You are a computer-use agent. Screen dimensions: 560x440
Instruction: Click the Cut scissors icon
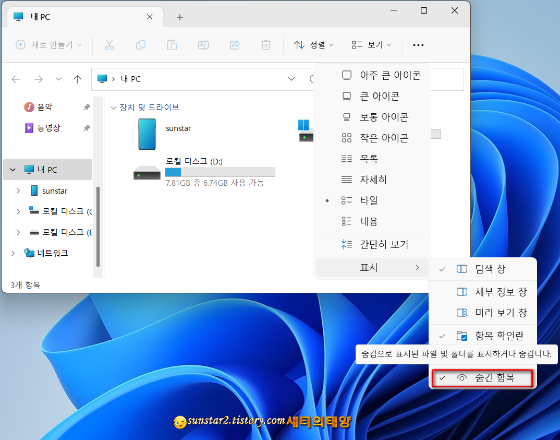pyautogui.click(x=109, y=45)
